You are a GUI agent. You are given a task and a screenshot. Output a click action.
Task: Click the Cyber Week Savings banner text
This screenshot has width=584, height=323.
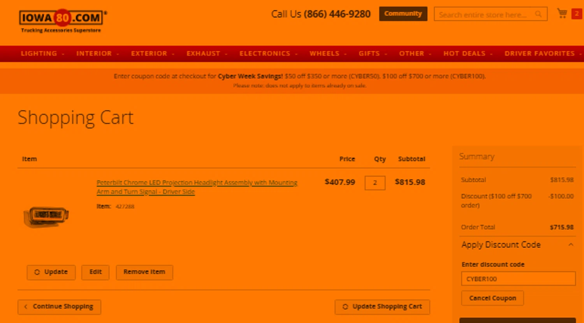250,76
